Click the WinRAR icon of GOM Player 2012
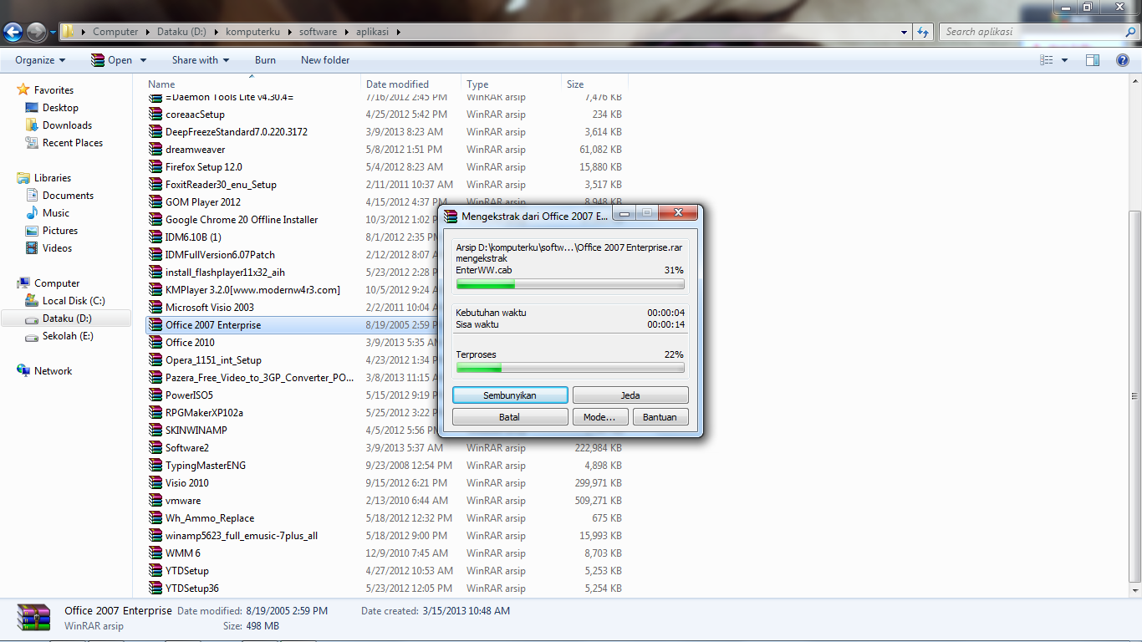The height and width of the screenshot is (642, 1142). click(x=155, y=202)
